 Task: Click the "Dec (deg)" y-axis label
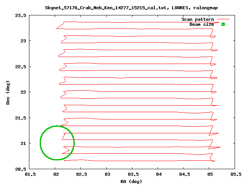pyautogui.click(x=8, y=92)
